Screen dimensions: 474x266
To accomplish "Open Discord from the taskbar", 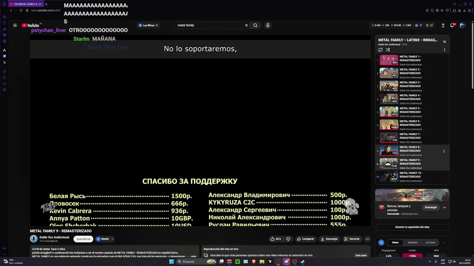I will [x=286, y=262].
